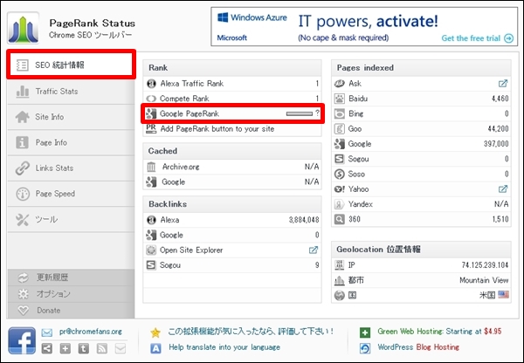Click the Tumblr footer icon
Viewport: 524px width, 363px height.
pyautogui.click(x=84, y=349)
